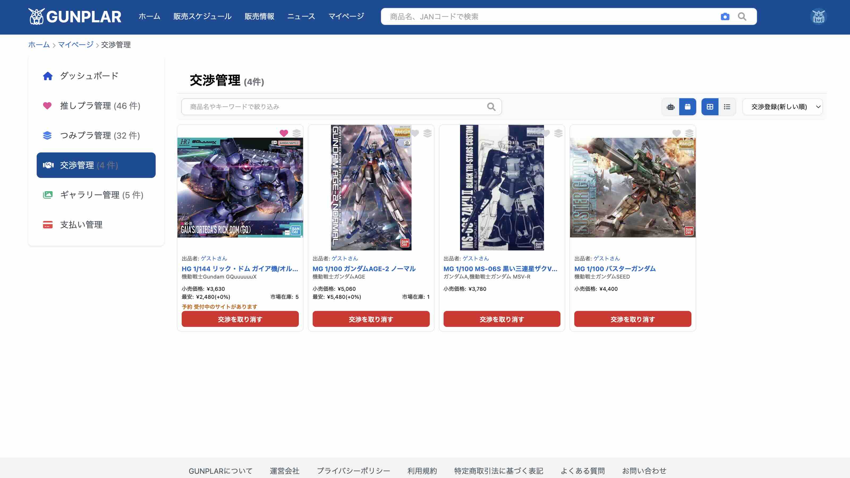Open seller ゲストさん on Rick Dom card

(214, 258)
